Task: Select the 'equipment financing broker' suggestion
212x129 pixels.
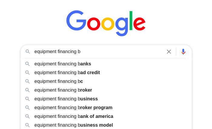Action: click(x=106, y=90)
